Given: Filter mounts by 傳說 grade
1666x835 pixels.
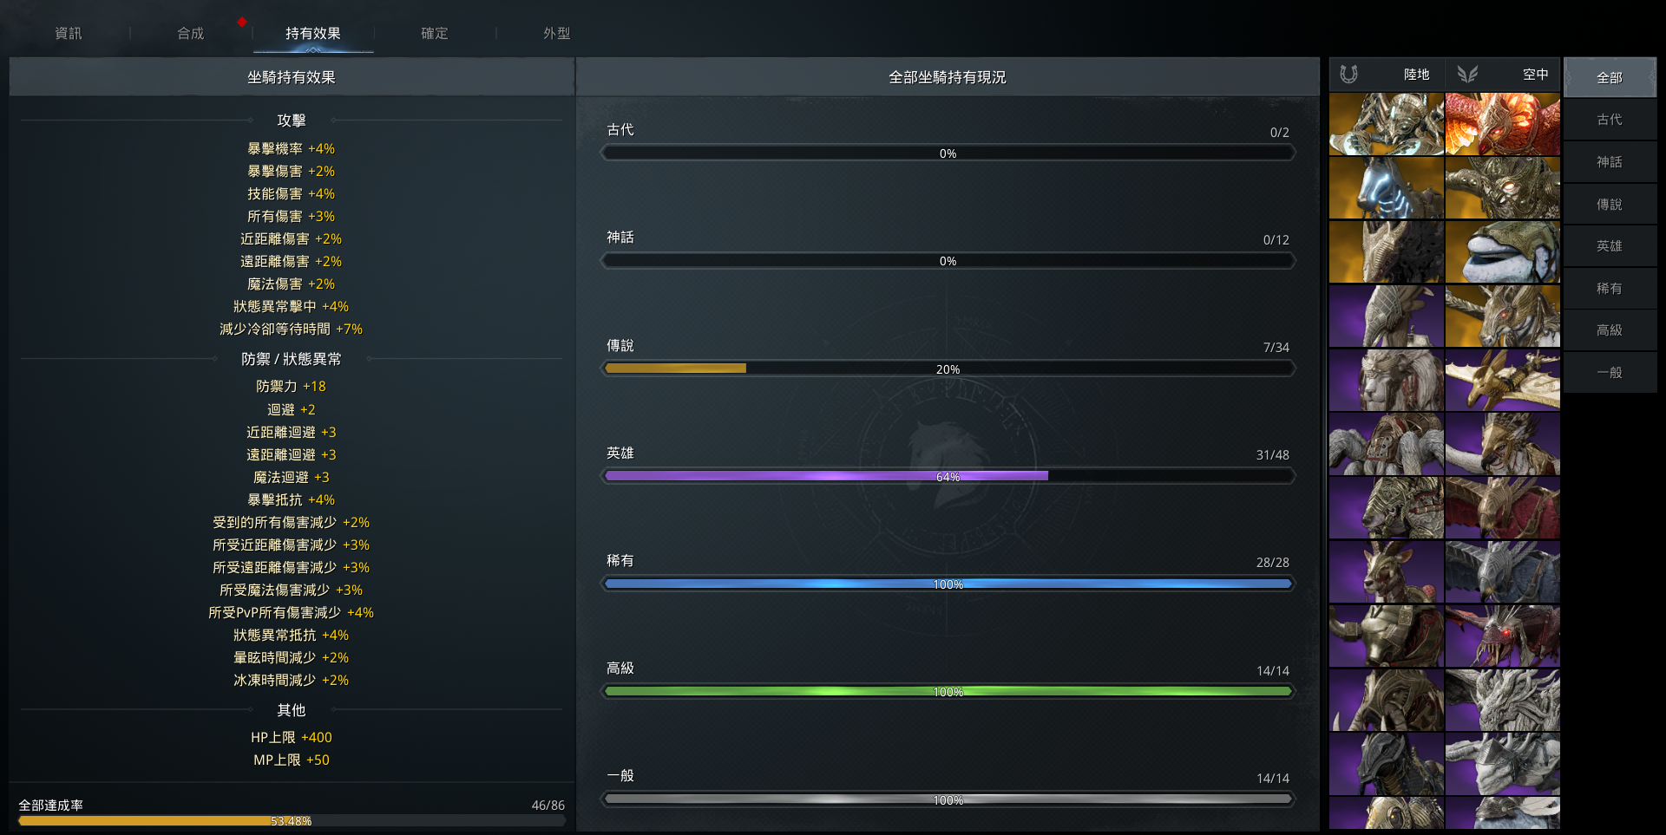Looking at the screenshot, I should click(x=1610, y=205).
